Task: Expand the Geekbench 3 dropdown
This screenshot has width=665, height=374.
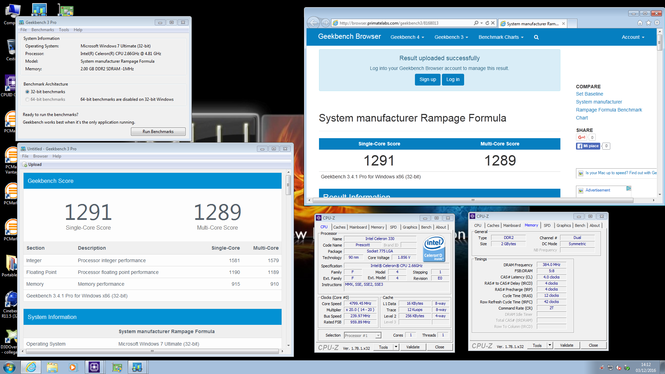Action: [x=451, y=37]
